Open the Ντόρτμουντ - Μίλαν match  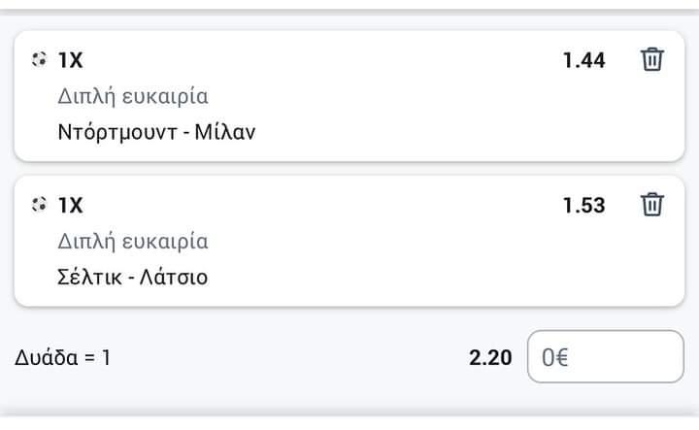click(x=156, y=132)
